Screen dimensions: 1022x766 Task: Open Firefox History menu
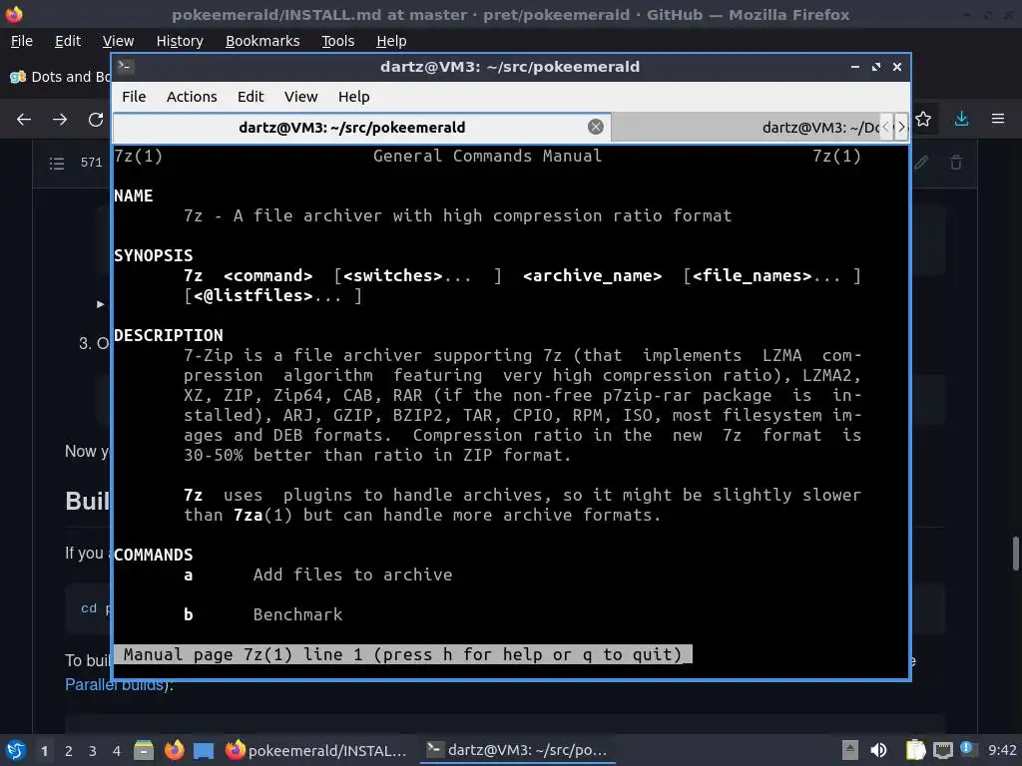(180, 41)
